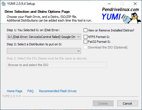
Task: Open the G:\ drive selection dropdown
Action: [44, 37]
